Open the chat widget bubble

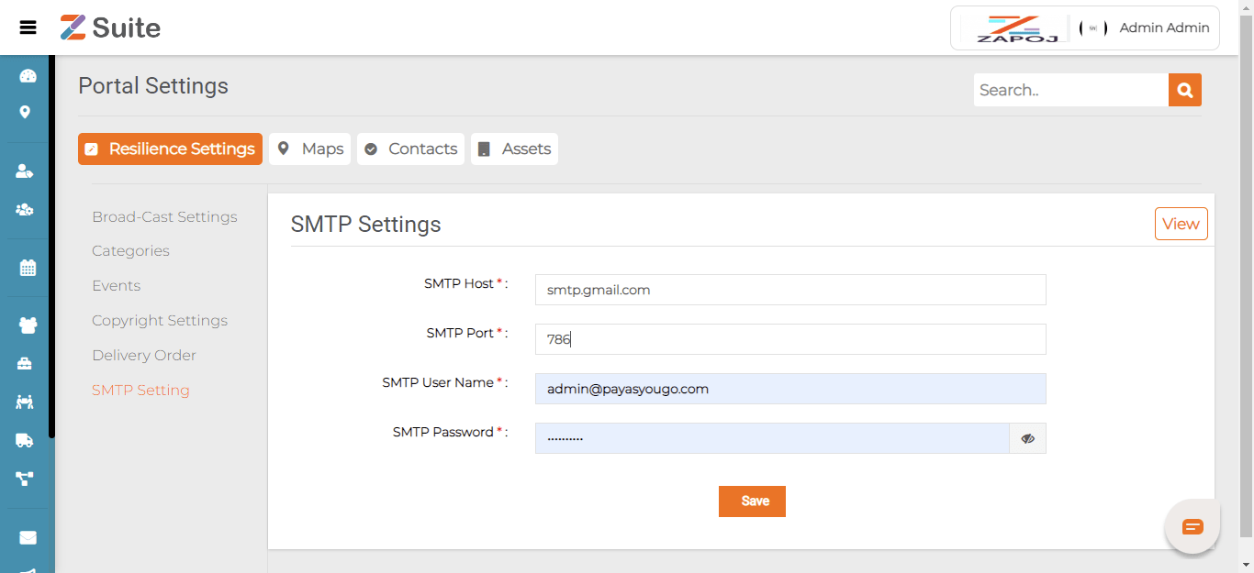pos(1192,526)
